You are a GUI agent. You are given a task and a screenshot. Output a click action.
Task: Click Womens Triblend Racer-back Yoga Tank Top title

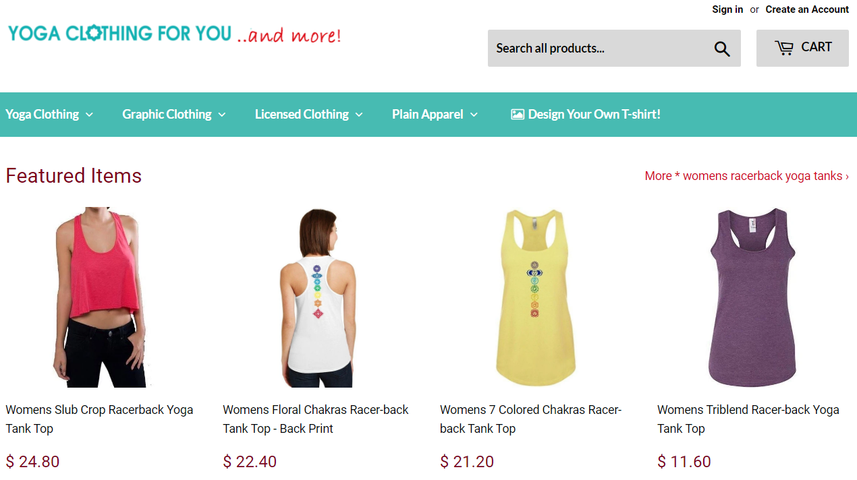(748, 419)
